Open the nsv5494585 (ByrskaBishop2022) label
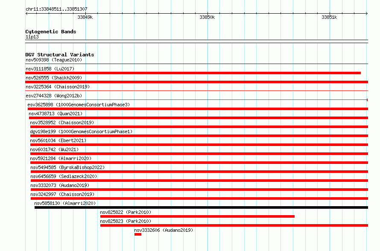Image resolution: width=380 pixels, height=251 pixels. pyautogui.click(x=67, y=167)
